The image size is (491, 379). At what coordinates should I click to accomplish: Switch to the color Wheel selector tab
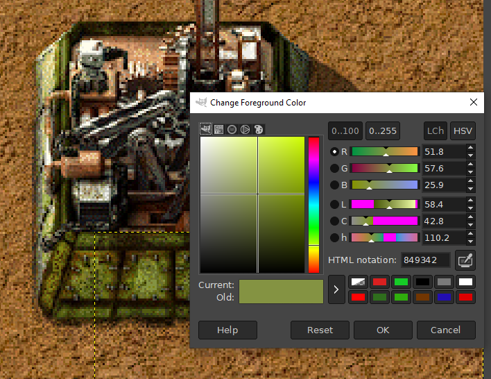click(x=245, y=130)
